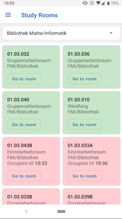Go to occupied room 01.03.033A
The height and width of the screenshot is (219, 122).
[84, 176]
